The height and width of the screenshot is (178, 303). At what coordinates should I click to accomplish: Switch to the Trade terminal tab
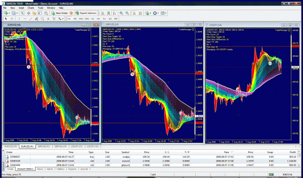10,169
